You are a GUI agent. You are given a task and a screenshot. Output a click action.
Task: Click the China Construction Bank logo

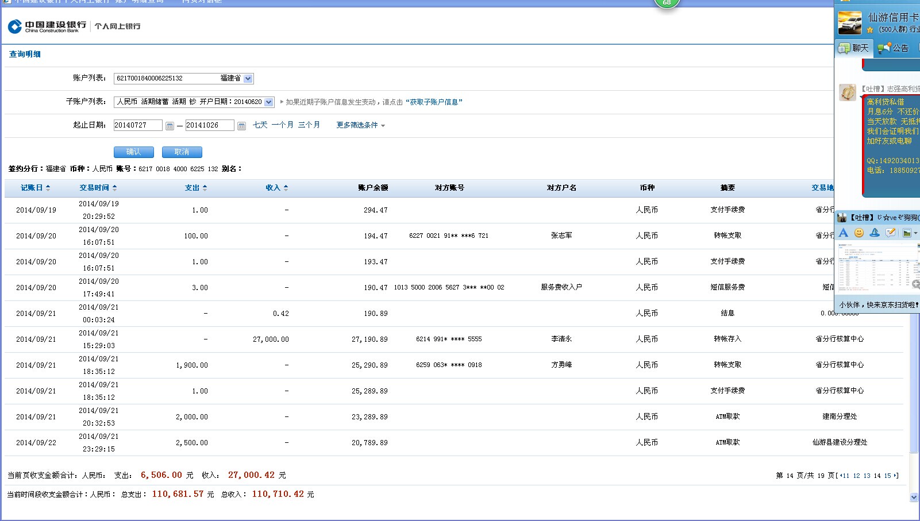(47, 26)
